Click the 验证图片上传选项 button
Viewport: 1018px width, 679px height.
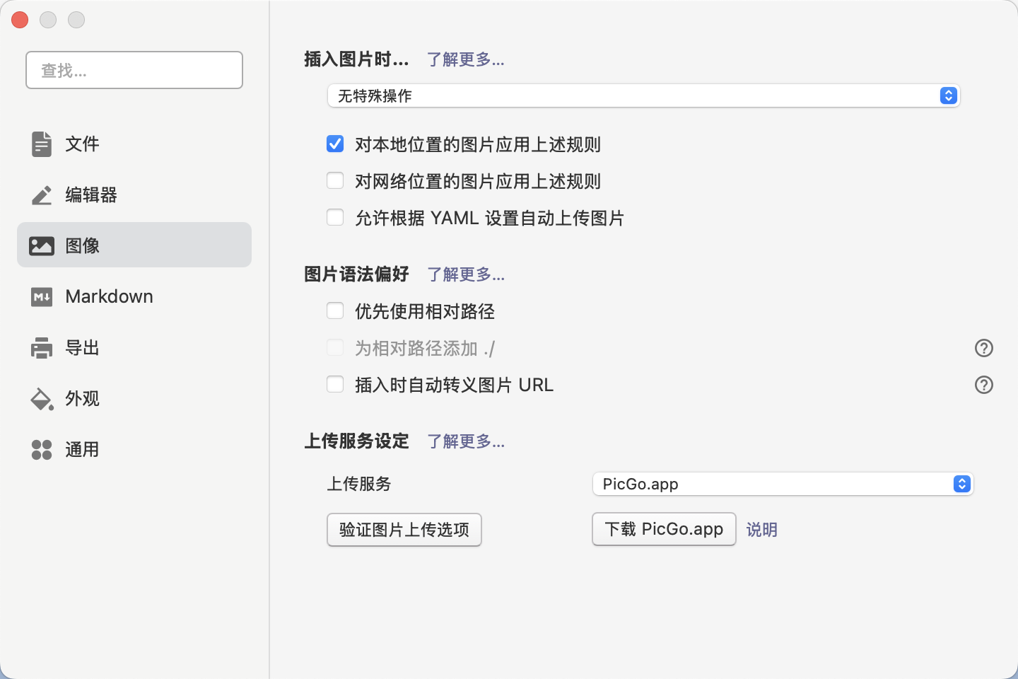pyautogui.click(x=404, y=530)
